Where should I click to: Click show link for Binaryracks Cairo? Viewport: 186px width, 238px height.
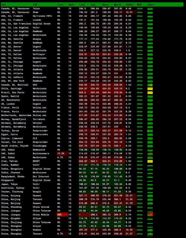[x=139, y=134]
